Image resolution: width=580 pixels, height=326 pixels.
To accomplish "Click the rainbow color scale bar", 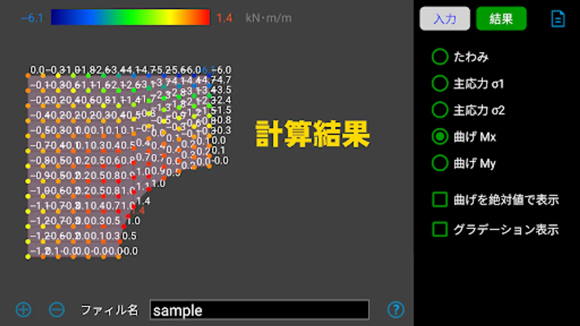I will (x=130, y=17).
